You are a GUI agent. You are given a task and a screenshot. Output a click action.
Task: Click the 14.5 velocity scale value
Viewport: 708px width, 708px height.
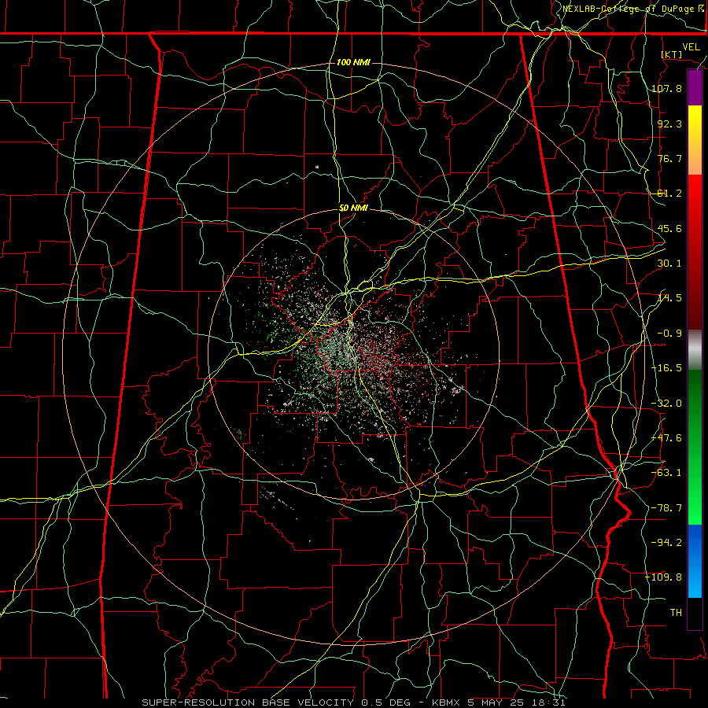tap(669, 298)
